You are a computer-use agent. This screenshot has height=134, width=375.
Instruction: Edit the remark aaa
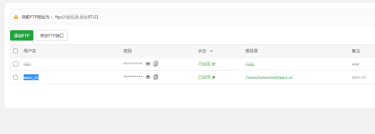356,64
